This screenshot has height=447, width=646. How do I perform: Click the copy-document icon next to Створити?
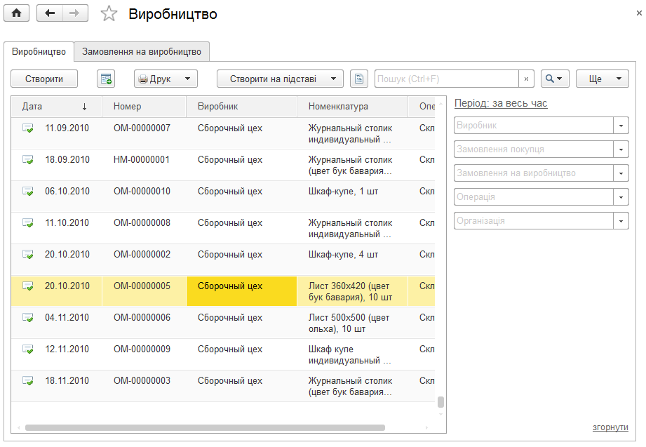[106, 79]
